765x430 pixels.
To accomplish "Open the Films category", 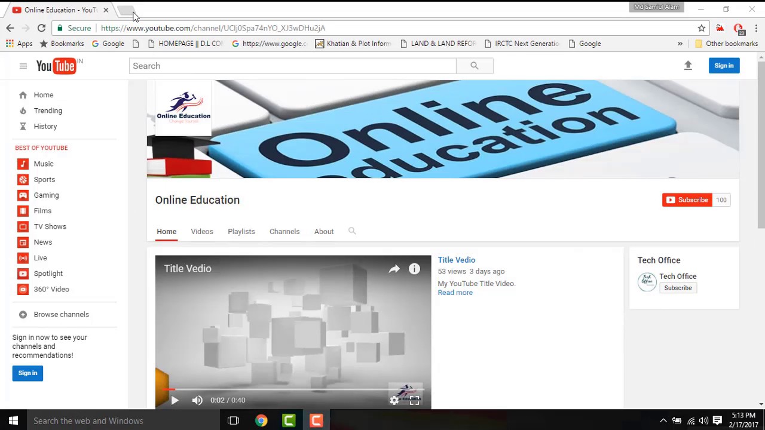I will [x=42, y=211].
